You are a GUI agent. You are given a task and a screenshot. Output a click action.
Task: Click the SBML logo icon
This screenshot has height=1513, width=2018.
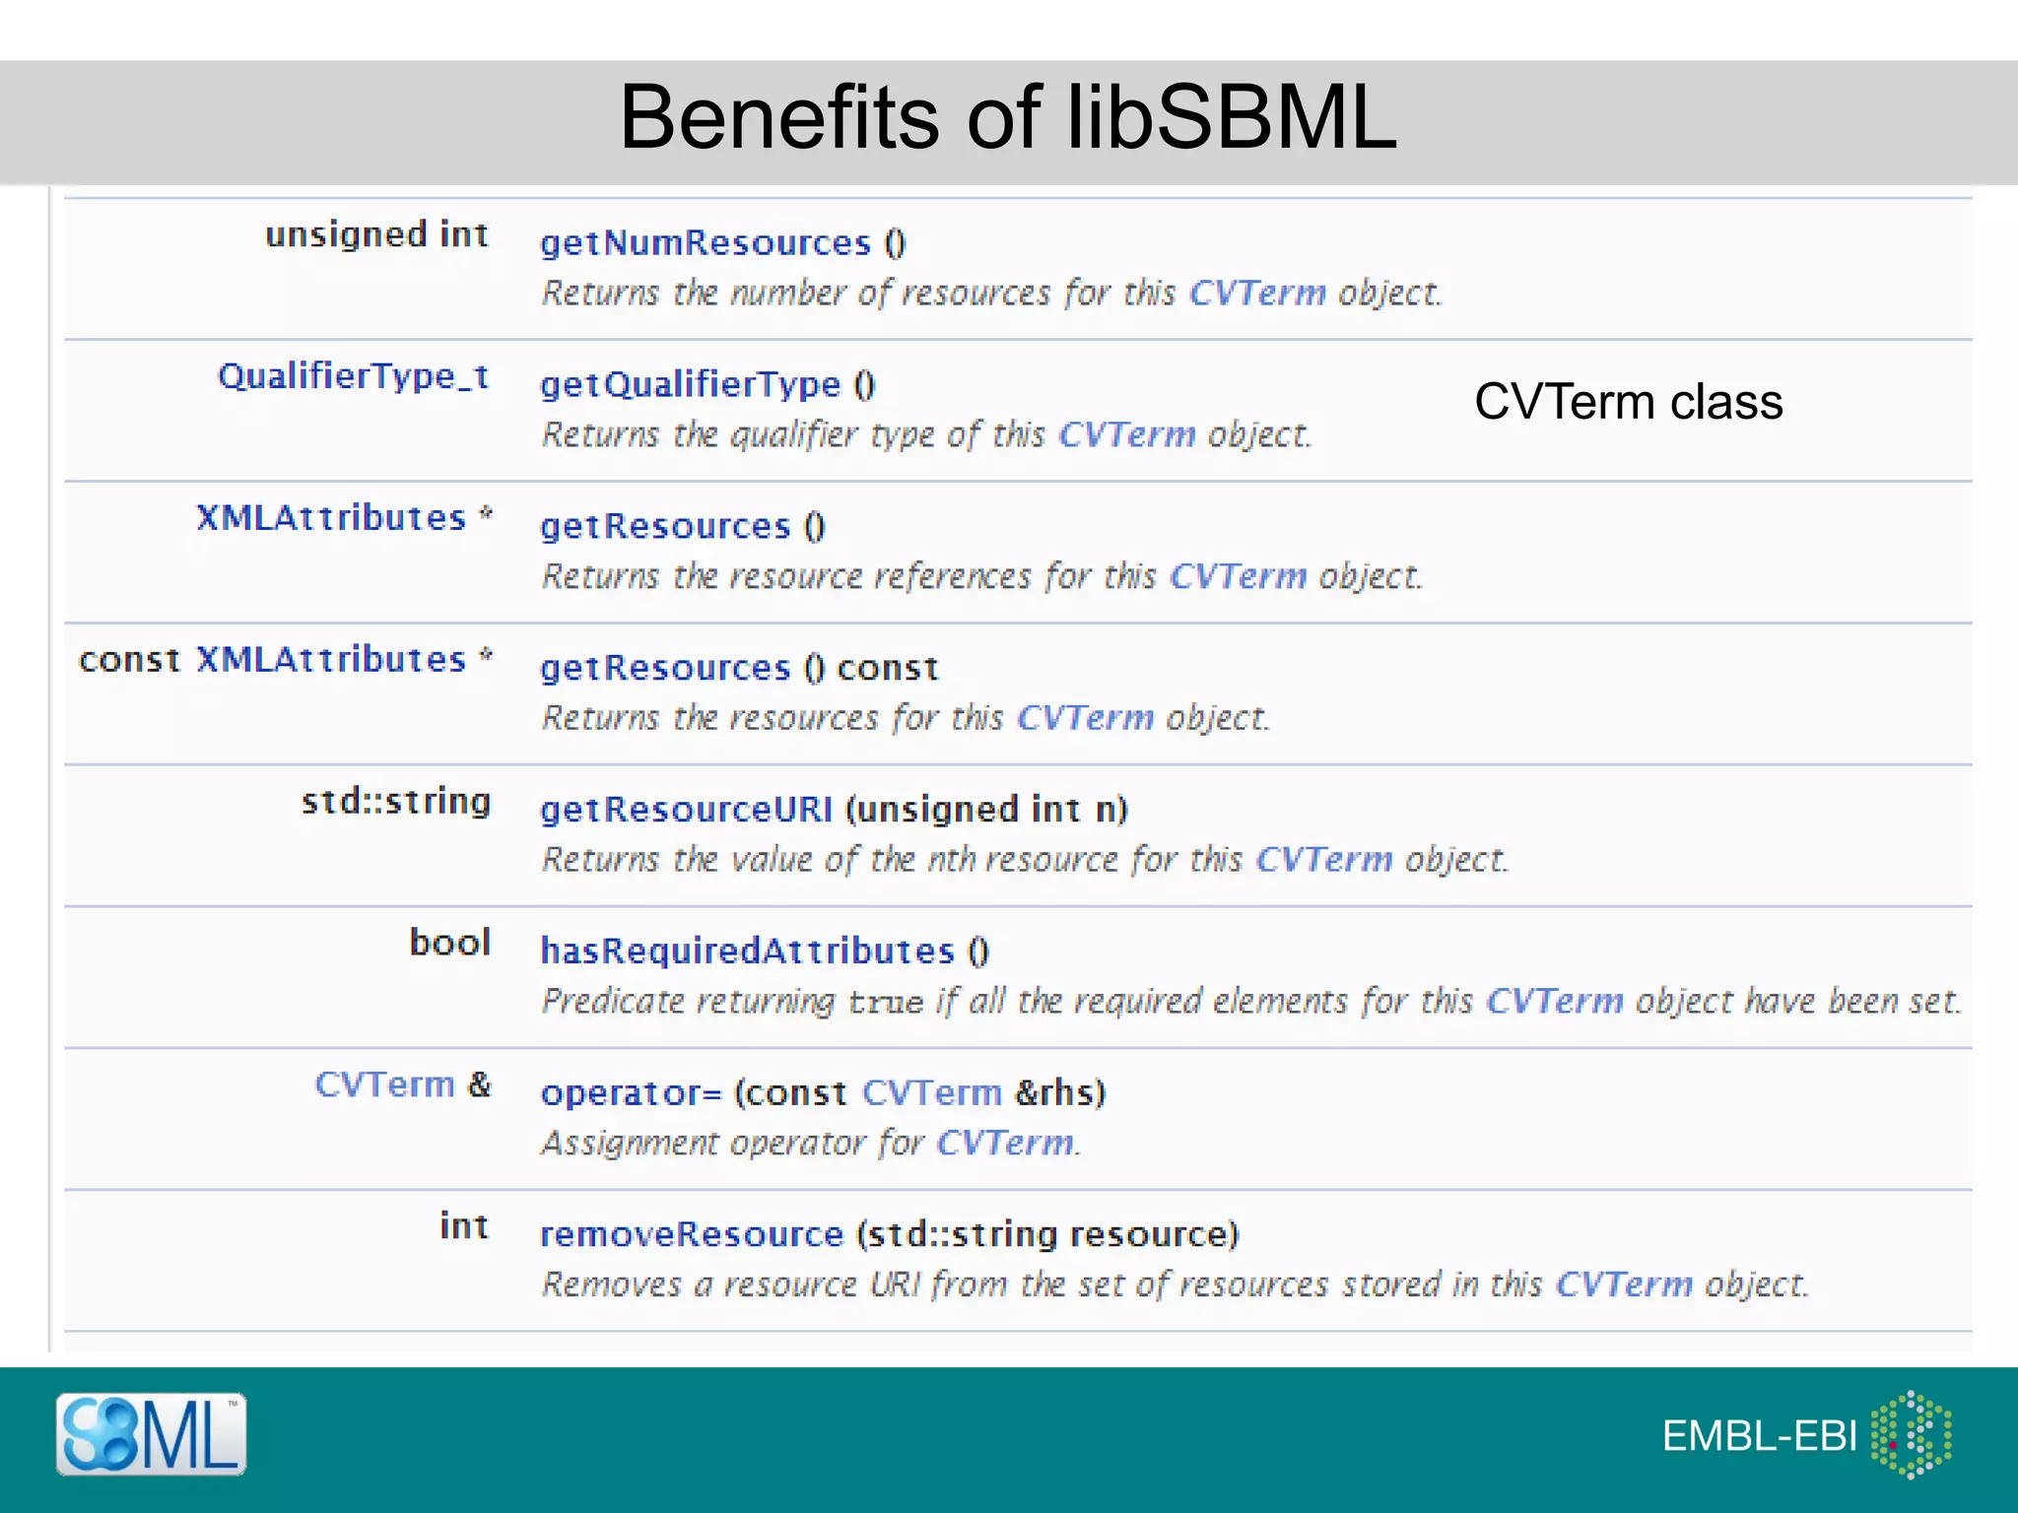coord(151,1434)
